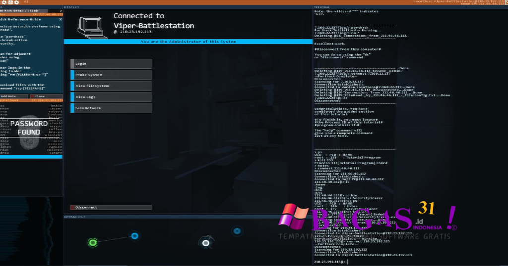Screen dimensions: 508x266
Task: Open View Filesystem
Action: [111, 86]
